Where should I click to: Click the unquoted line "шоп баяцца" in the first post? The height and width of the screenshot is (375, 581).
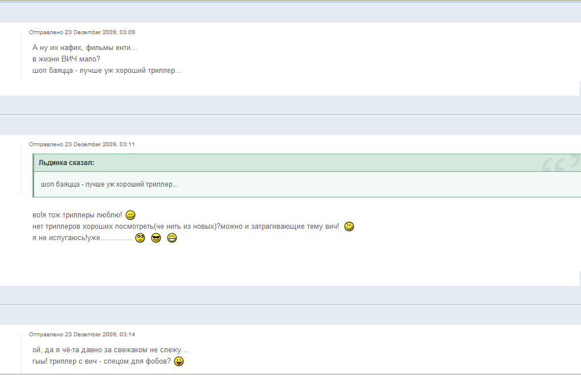107,71
